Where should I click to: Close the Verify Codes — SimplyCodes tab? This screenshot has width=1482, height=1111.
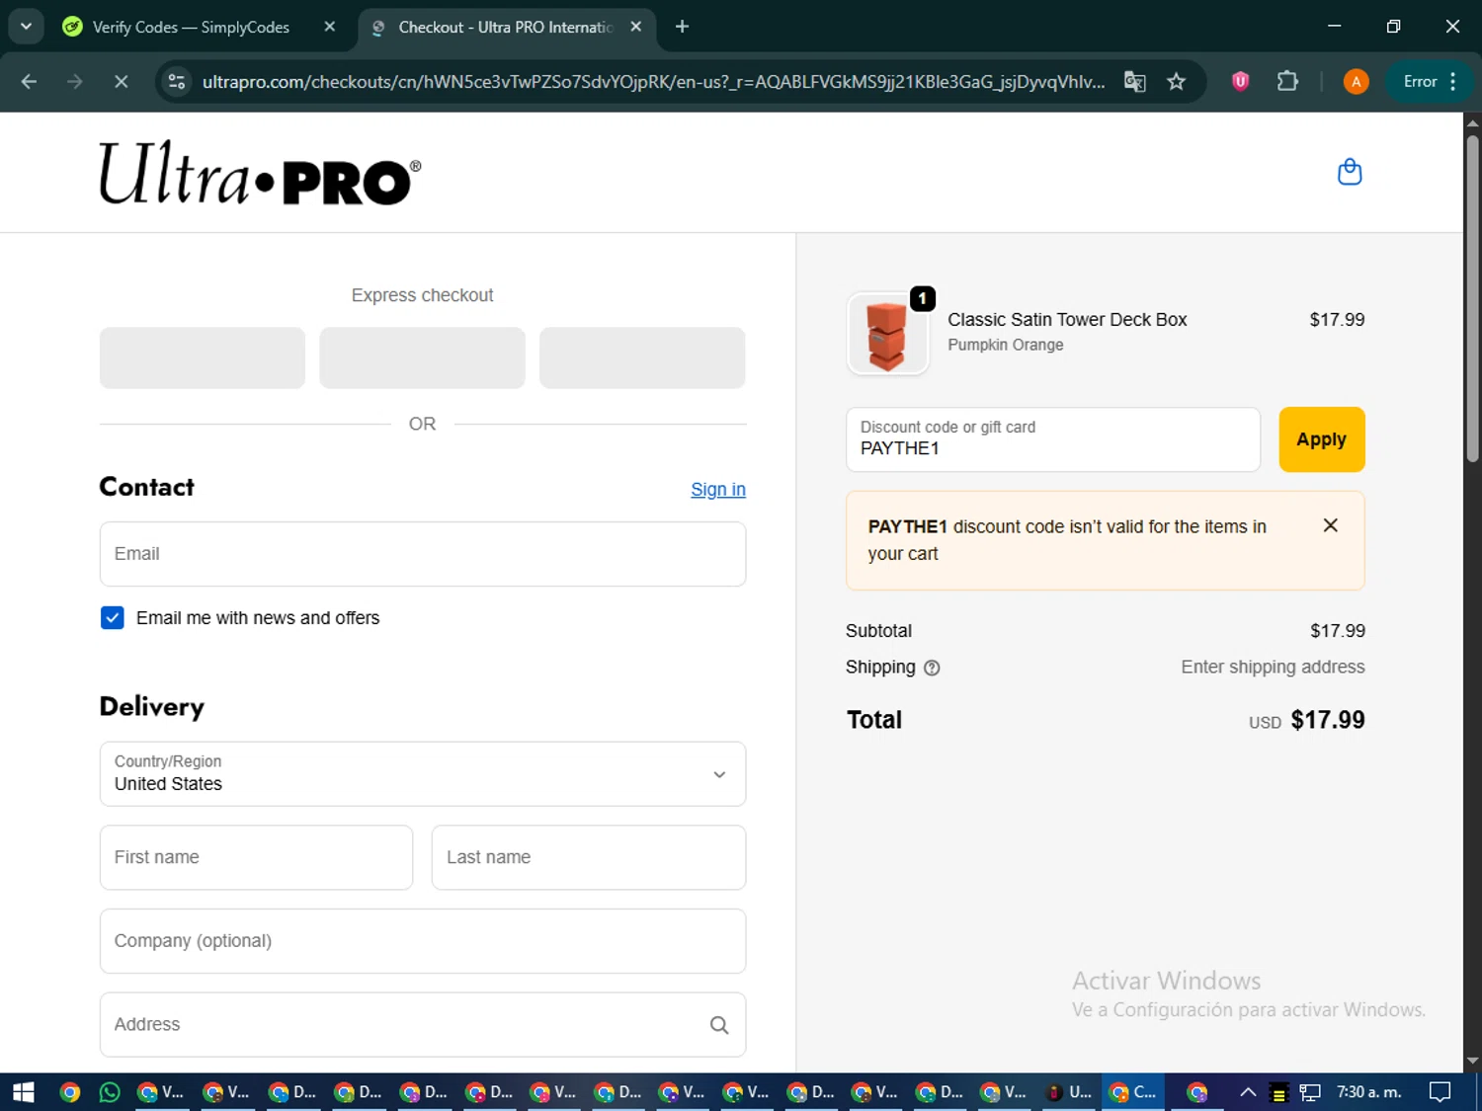point(330,27)
